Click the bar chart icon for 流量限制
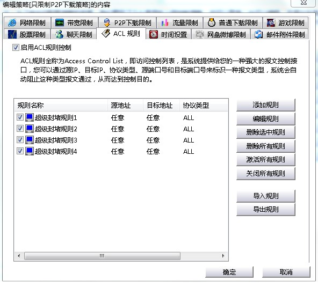Screen dimensions: 318x283 (x=165, y=23)
